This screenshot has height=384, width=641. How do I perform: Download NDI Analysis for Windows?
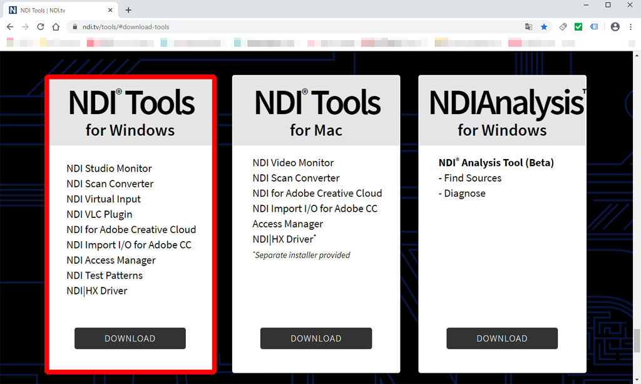pyautogui.click(x=502, y=338)
